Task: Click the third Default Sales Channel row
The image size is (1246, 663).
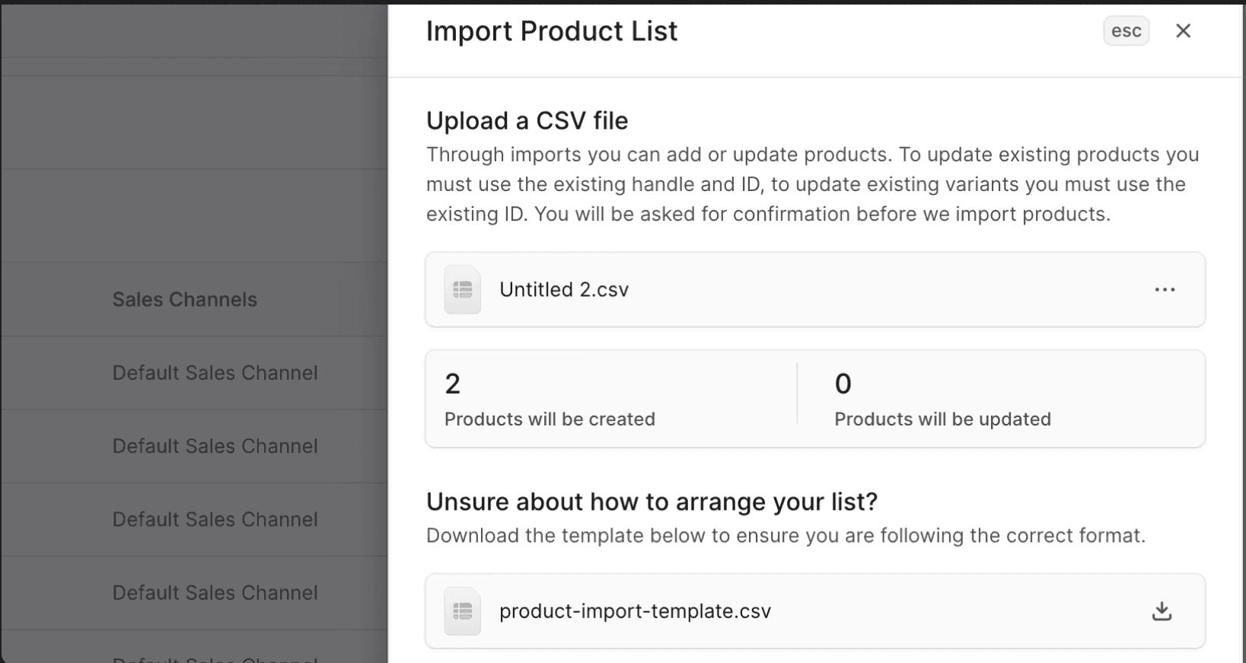Action: click(215, 519)
